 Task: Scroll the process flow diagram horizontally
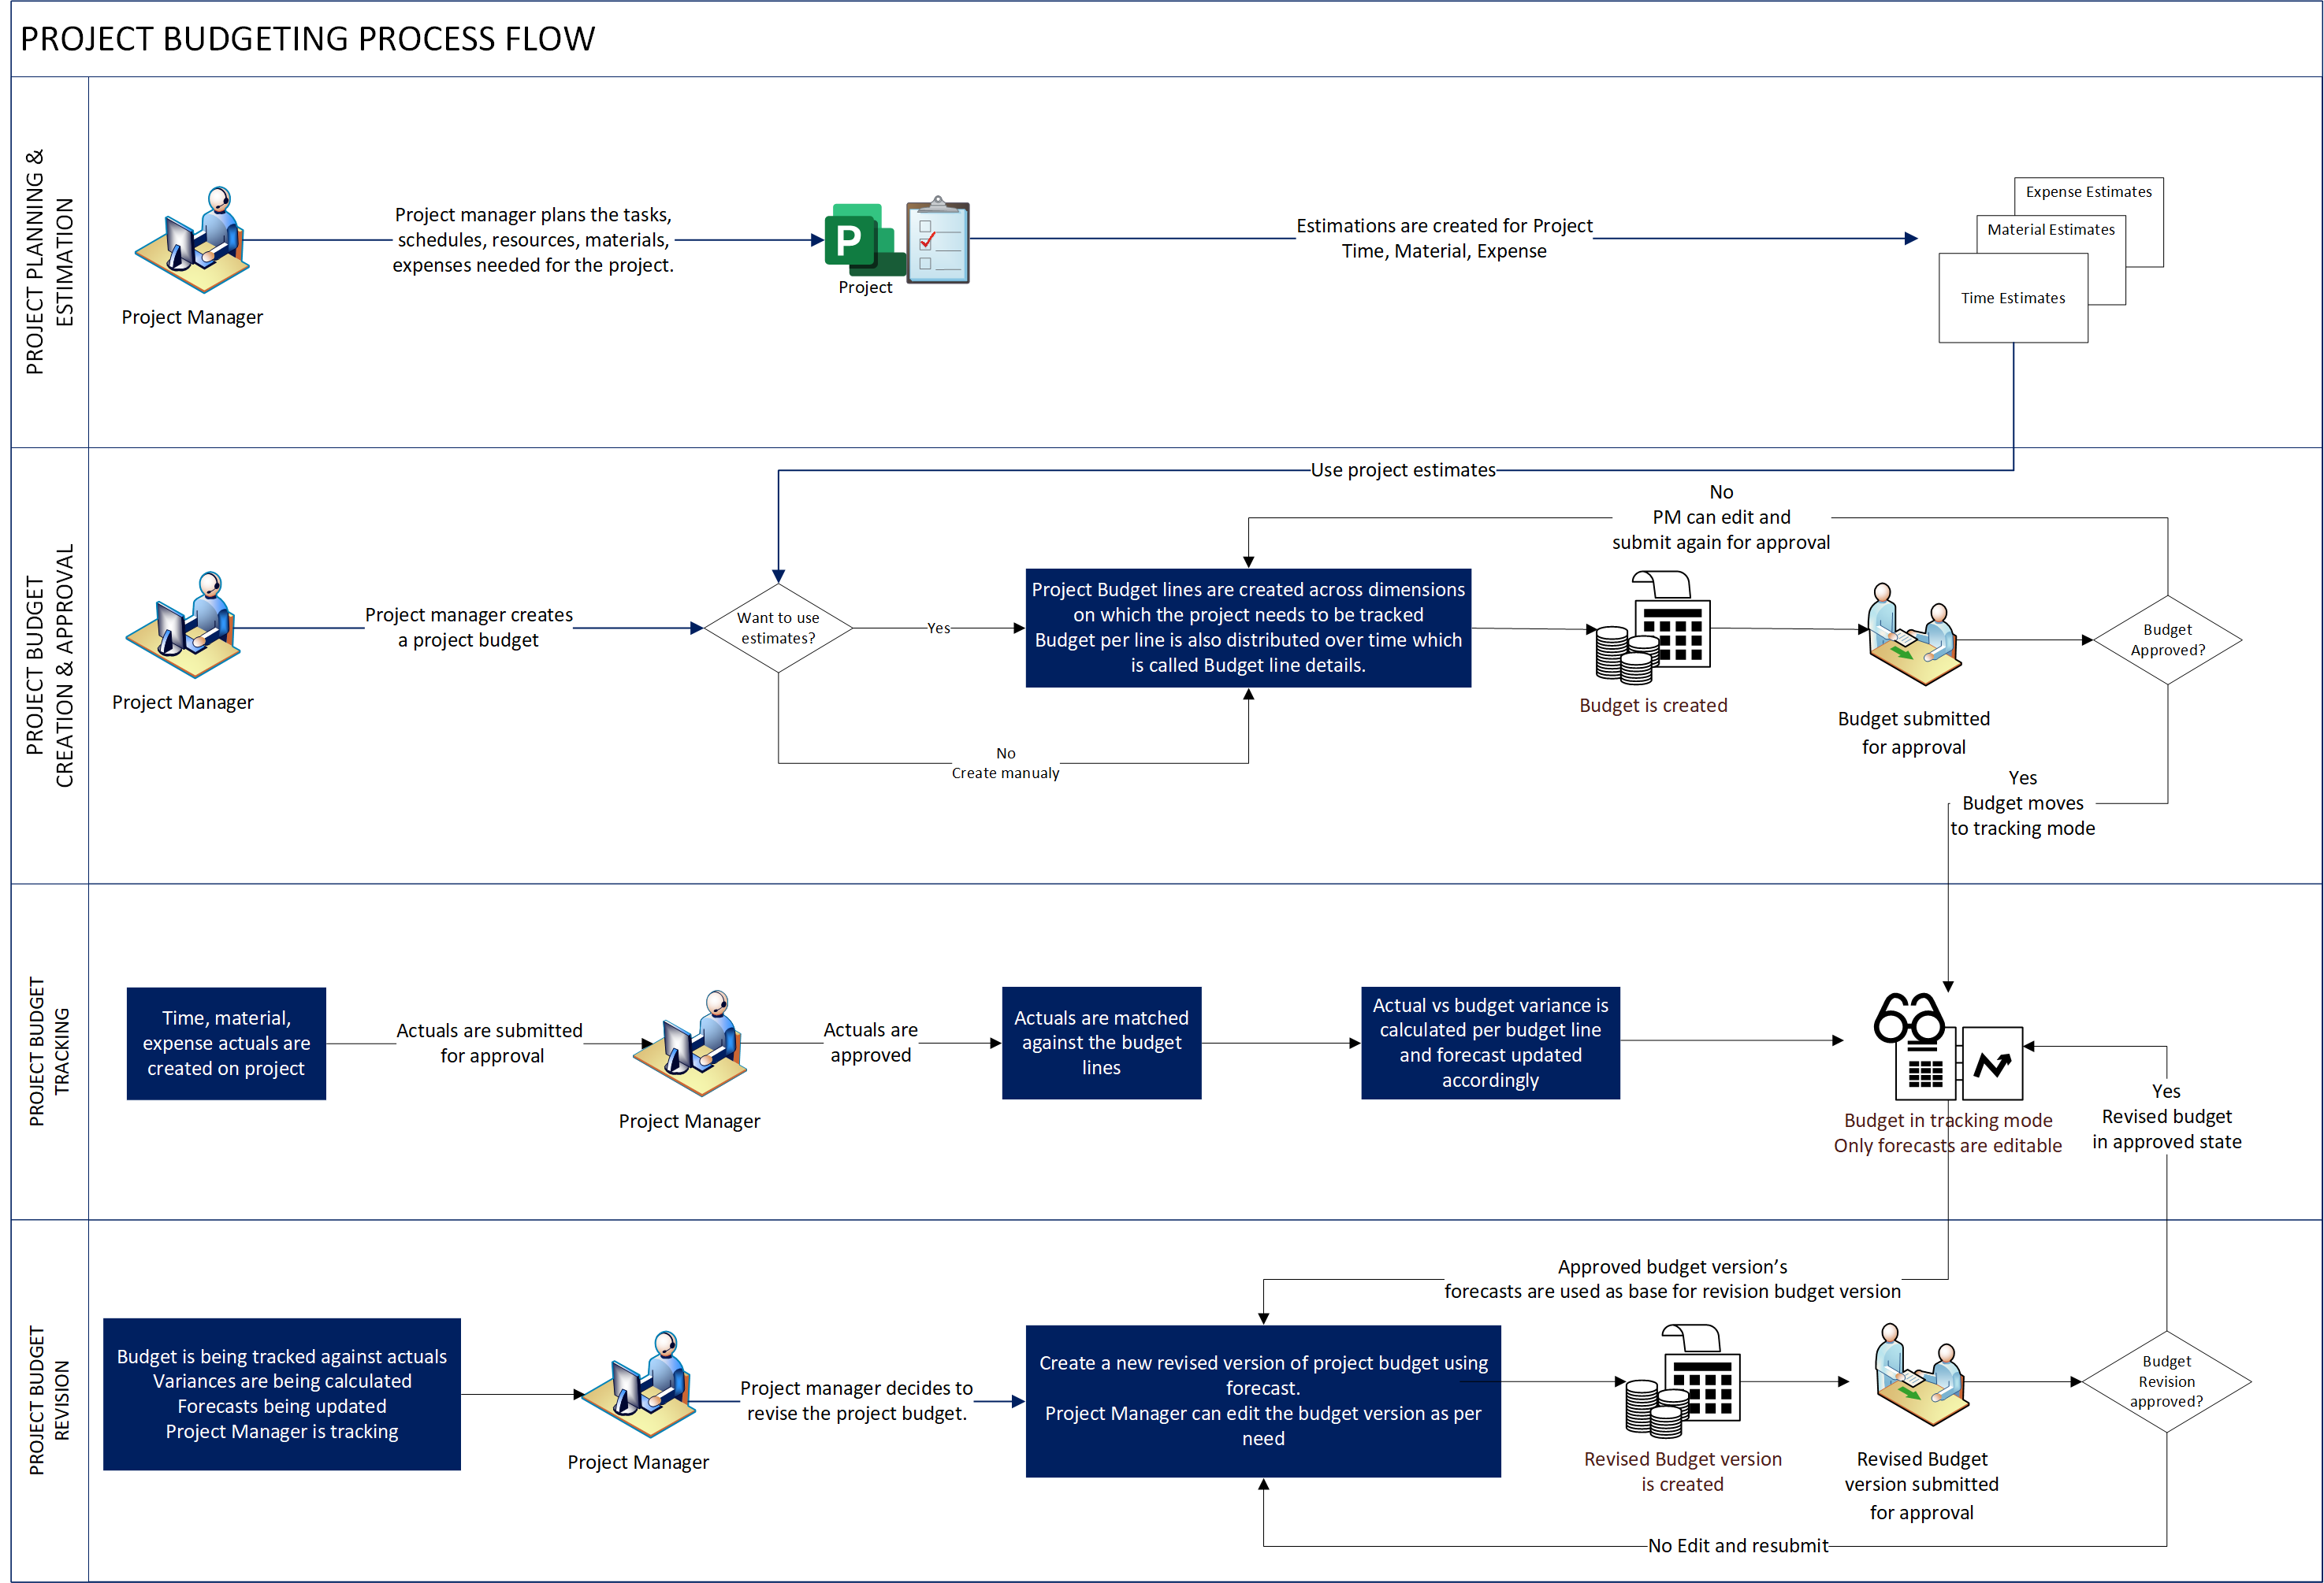[x=1162, y=1574]
